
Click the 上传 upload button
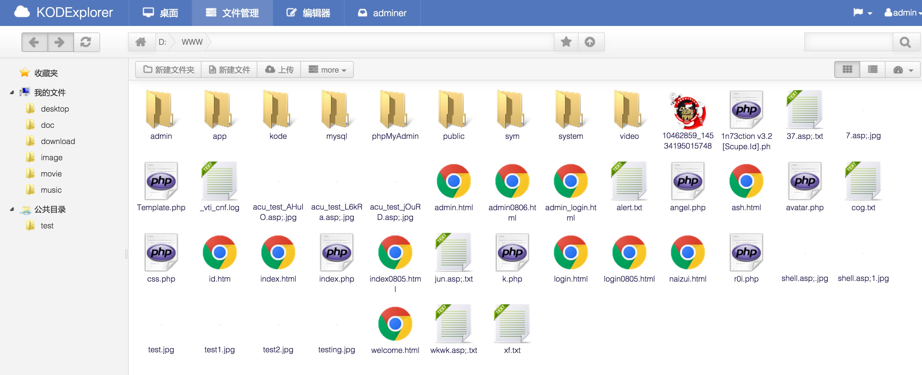[279, 70]
